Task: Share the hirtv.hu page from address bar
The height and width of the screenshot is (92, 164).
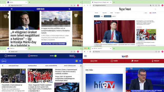Action: [156, 52]
